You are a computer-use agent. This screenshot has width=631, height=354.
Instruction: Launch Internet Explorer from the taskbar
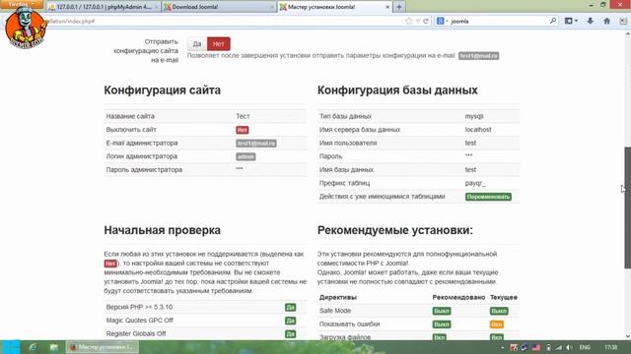point(33,347)
